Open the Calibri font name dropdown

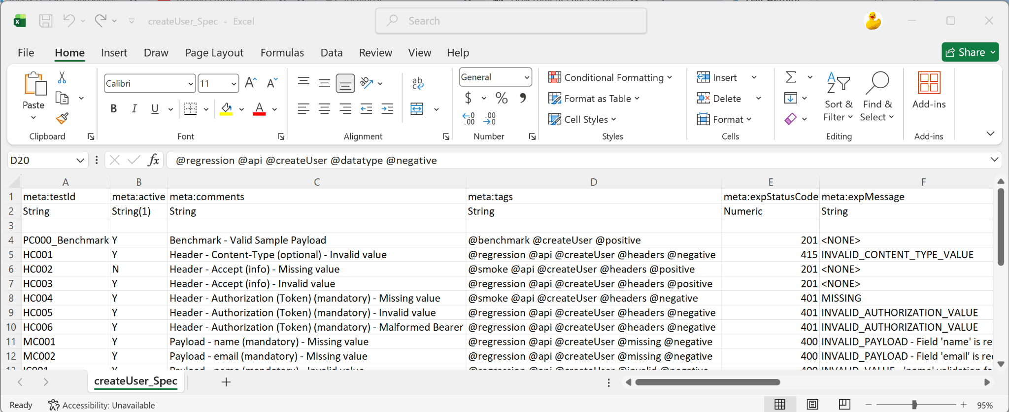click(x=190, y=84)
